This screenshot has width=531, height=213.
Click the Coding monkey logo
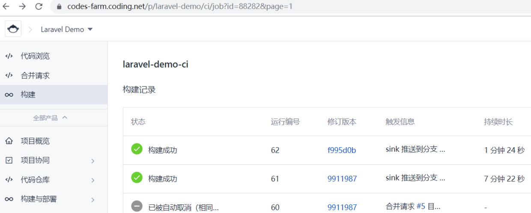(13, 29)
